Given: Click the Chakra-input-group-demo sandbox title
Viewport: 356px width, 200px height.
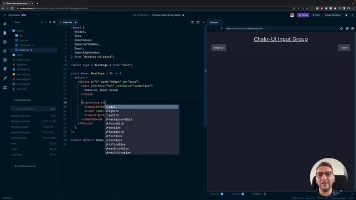Looking at the screenshot, I should pos(166,15).
